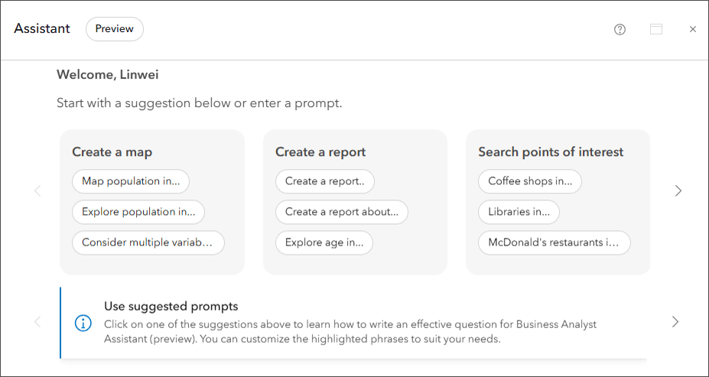This screenshot has height=377, width=709.
Task: Click the Preview badge button
Action: pos(115,29)
